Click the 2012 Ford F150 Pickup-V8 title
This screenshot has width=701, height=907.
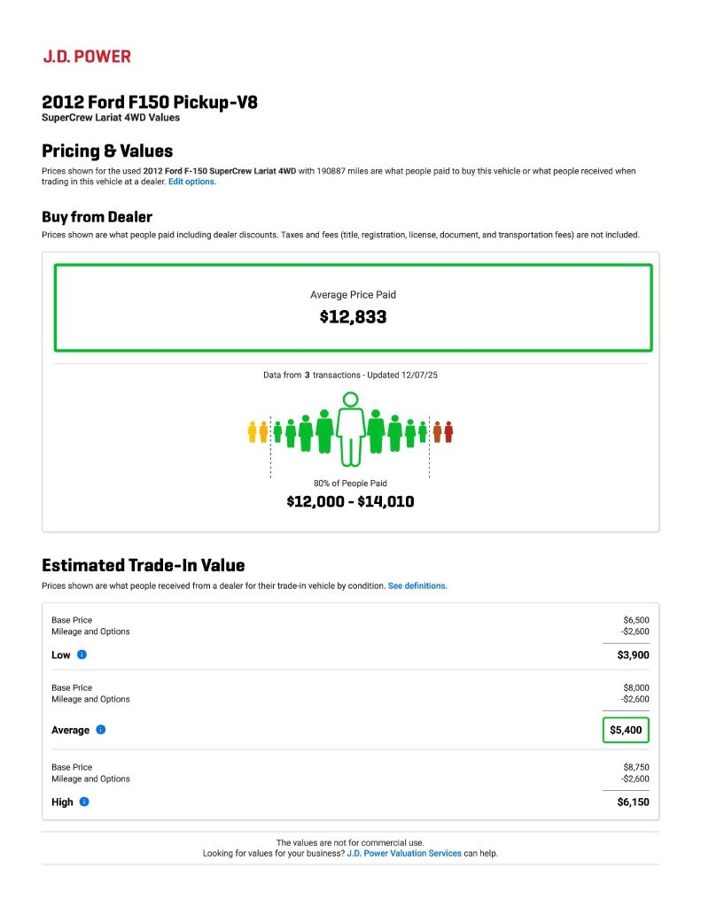150,102
